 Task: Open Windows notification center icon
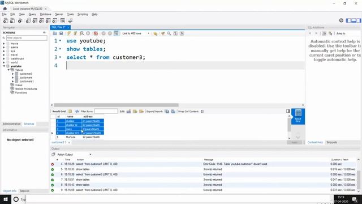pos(355,199)
